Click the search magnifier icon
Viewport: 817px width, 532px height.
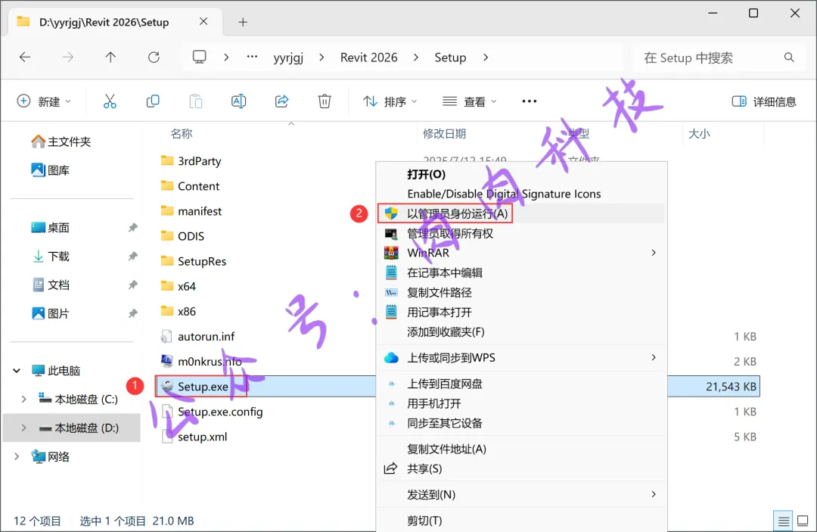[x=789, y=58]
